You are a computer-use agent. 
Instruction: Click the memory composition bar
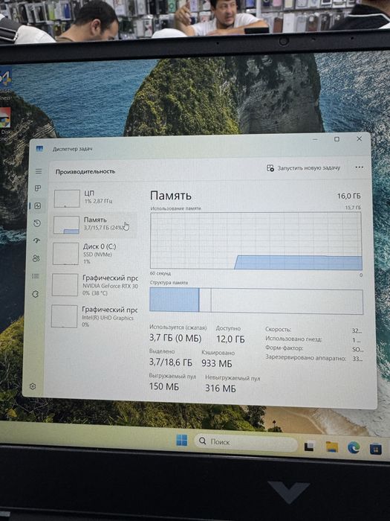256,301
